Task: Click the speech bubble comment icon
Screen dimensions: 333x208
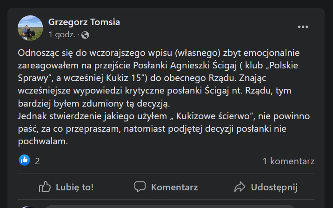Action: point(140,187)
